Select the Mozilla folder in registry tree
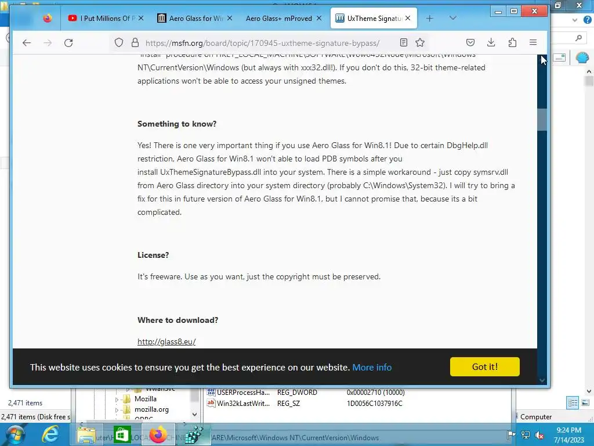Viewport: 594px width, 446px height. (146, 399)
